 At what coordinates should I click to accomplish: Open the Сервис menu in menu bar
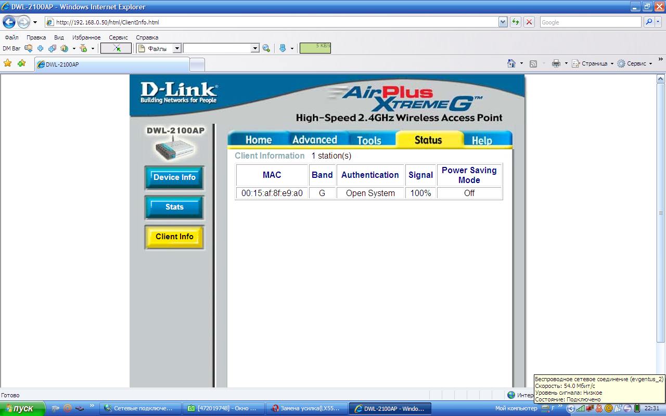(x=118, y=37)
